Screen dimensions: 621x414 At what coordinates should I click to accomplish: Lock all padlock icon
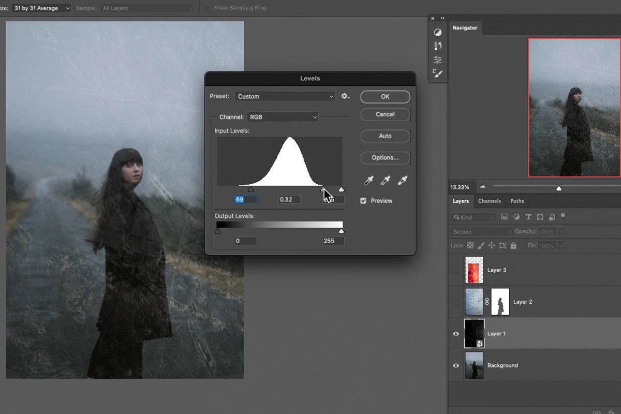tap(513, 246)
